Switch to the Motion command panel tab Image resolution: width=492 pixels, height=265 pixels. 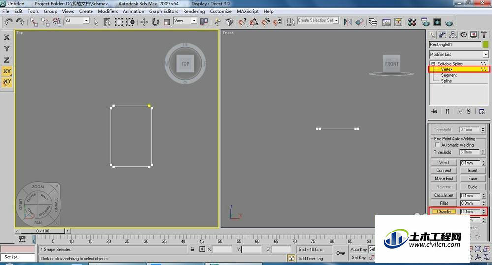463,34
